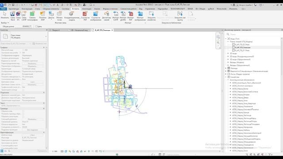
Task: Click the Импорт САПР icon
Action: [115, 14]
